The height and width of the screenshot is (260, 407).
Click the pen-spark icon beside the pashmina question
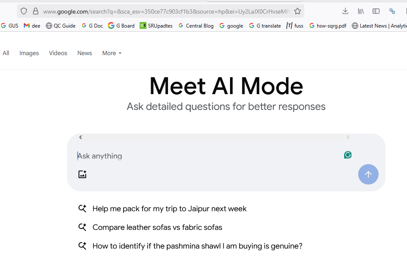click(x=82, y=246)
